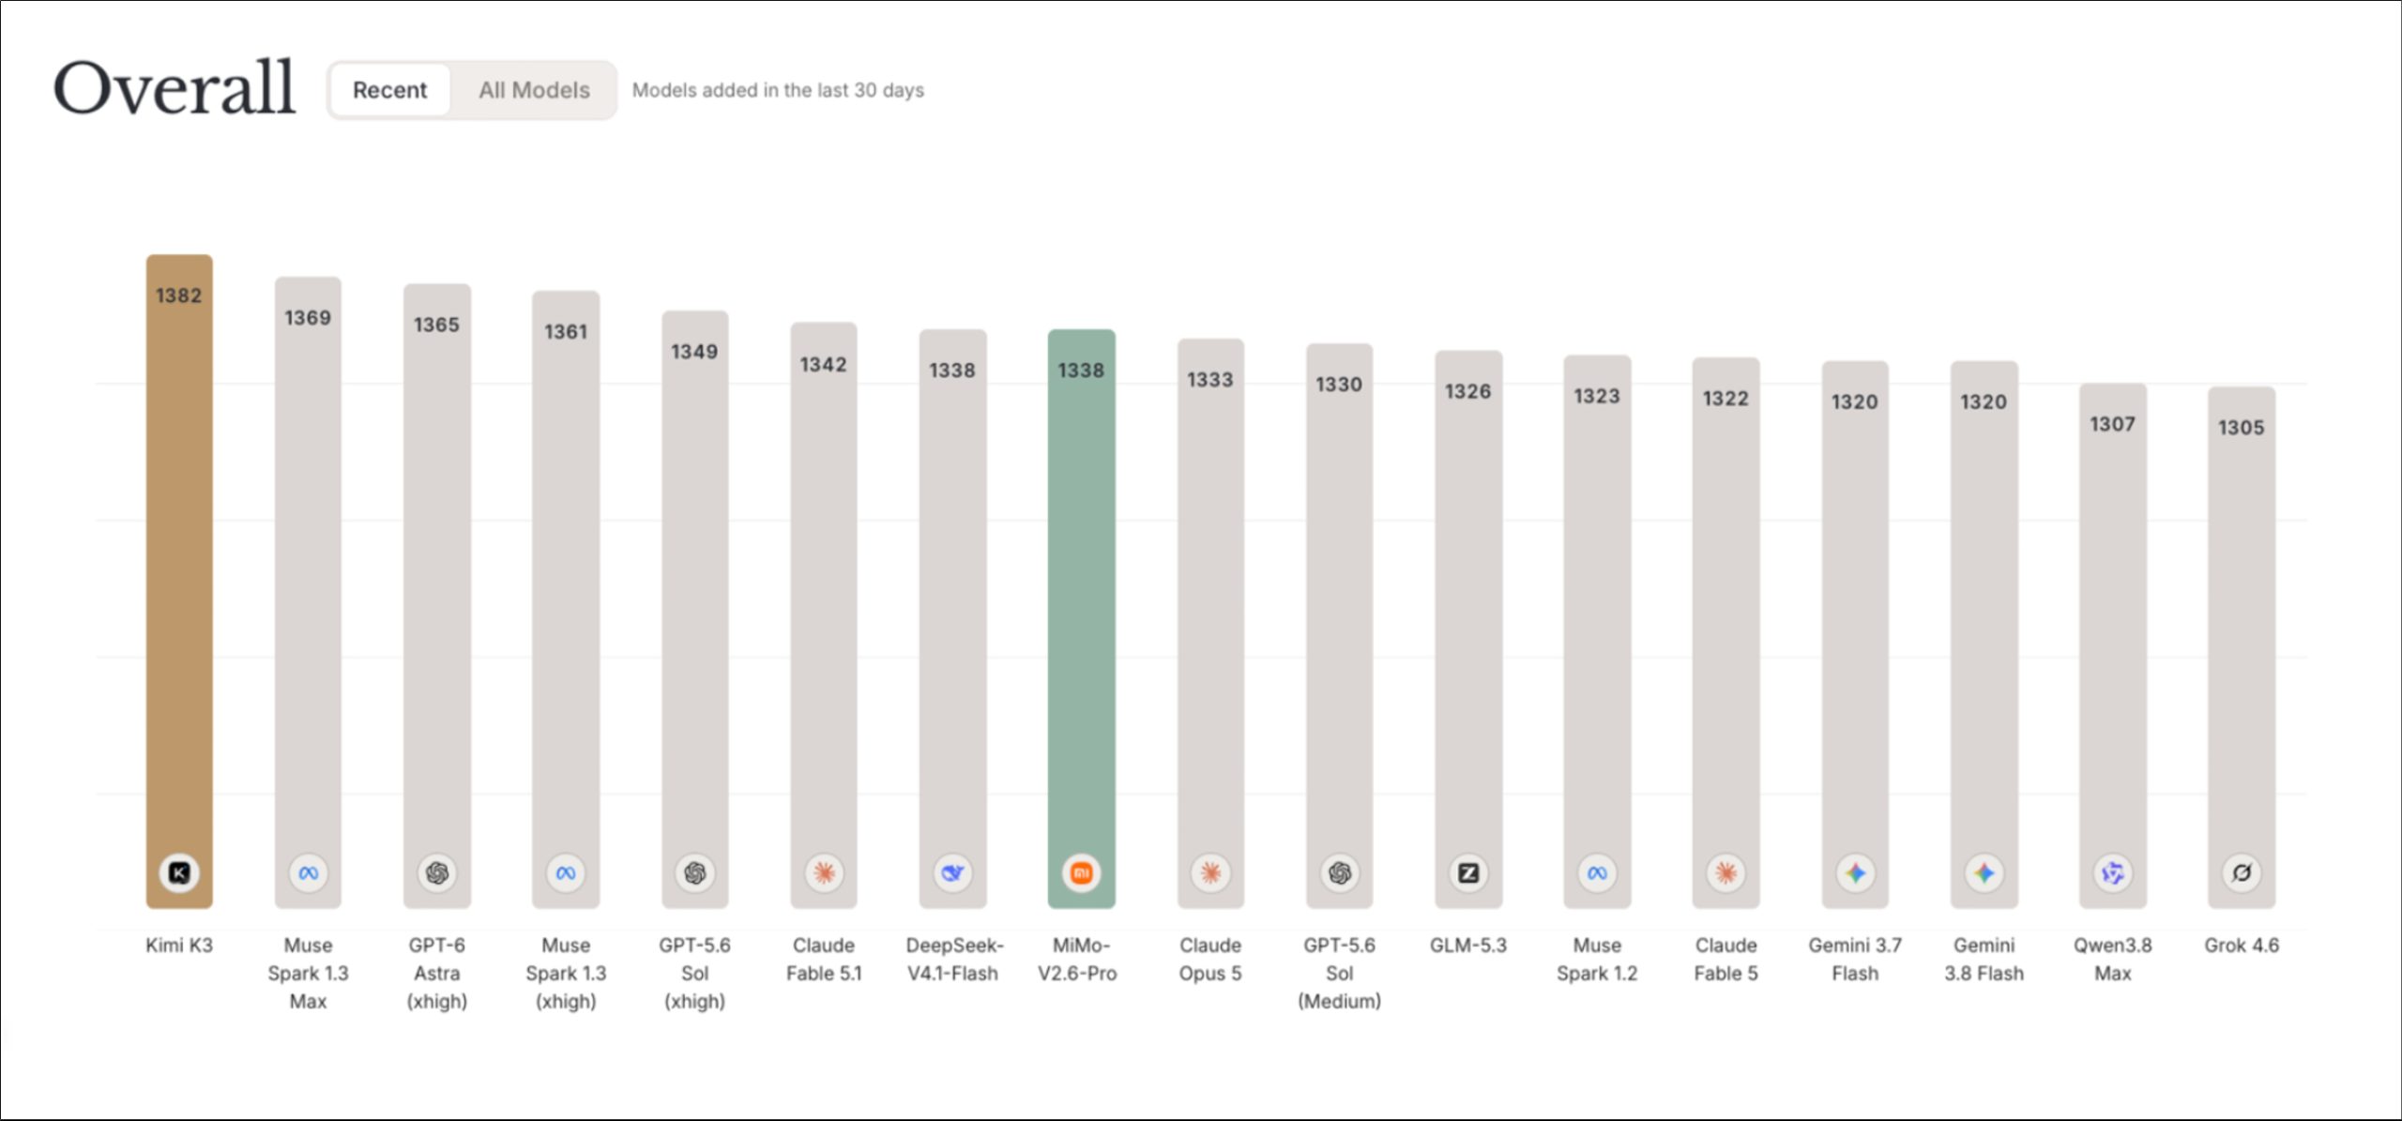Click the Qwen3.8 Max logo icon
This screenshot has height=1121, width=2402.
pyautogui.click(x=2113, y=873)
